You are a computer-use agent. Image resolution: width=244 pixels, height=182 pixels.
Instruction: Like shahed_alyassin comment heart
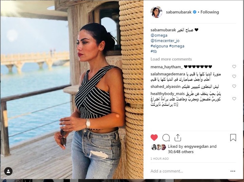click(x=234, y=86)
